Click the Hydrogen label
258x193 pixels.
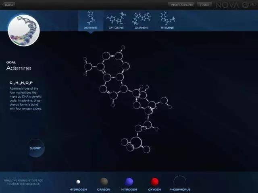point(78,189)
